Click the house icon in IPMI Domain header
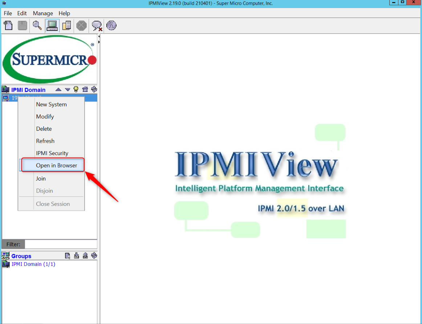Viewport: 422px width, 324px height. 85,89
